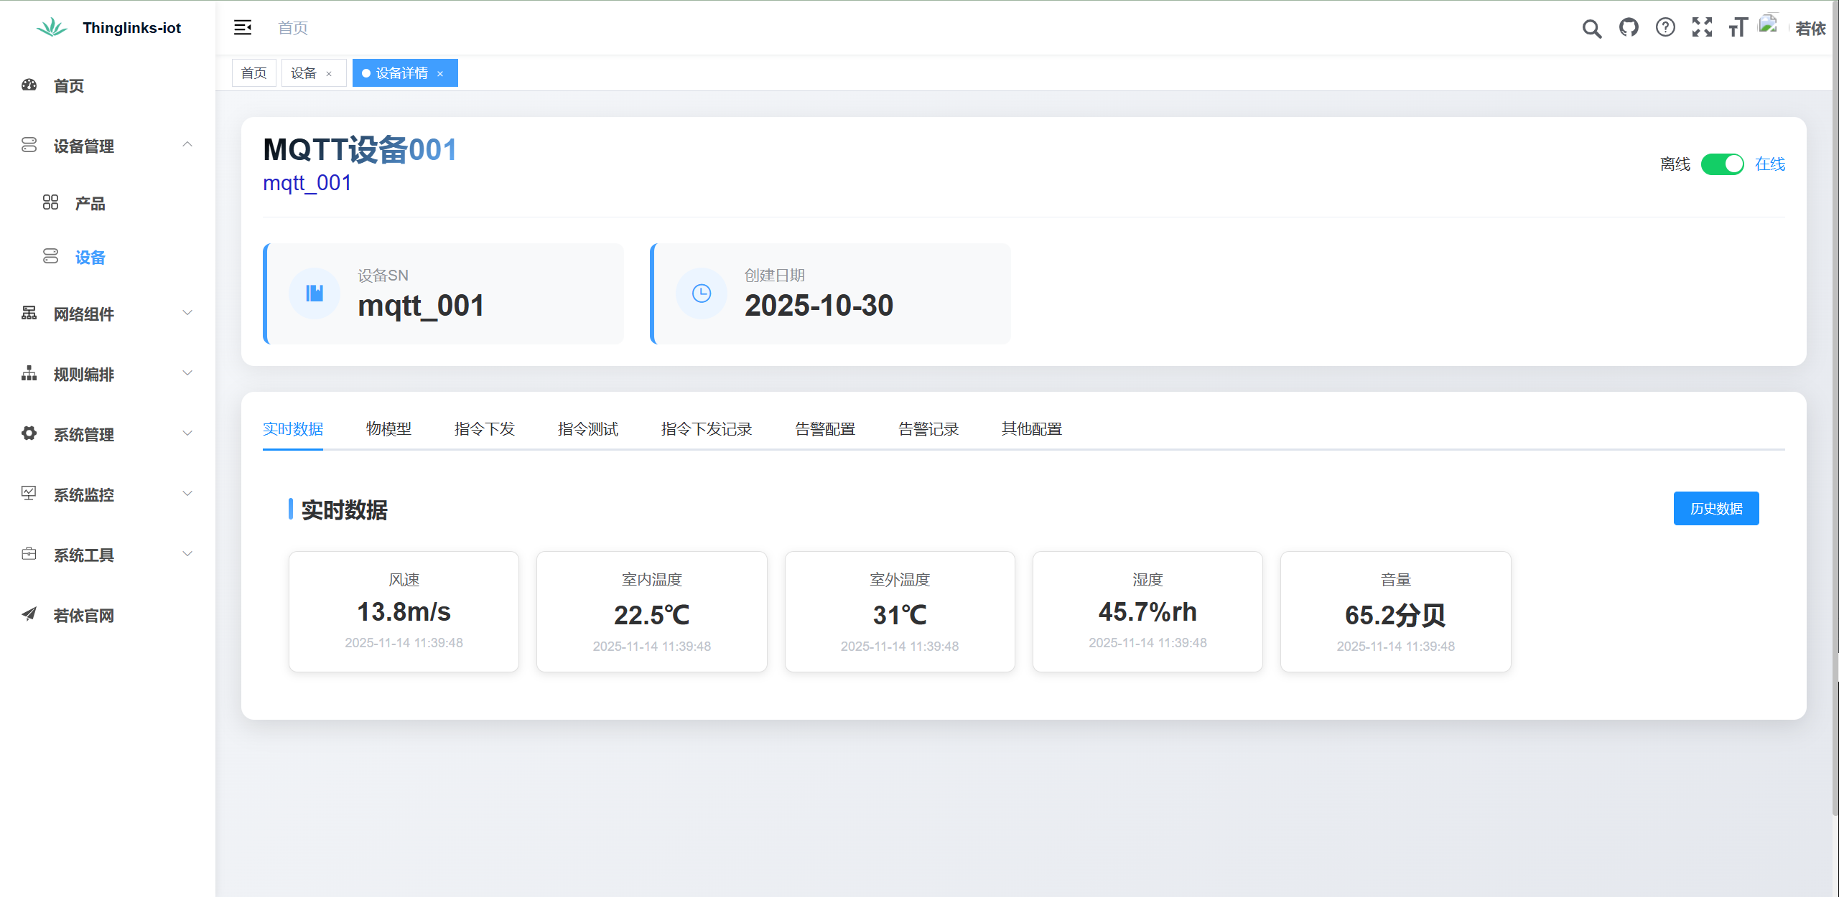1839x897 pixels.
Task: Open 产品 in the sidebar
Action: point(90,204)
